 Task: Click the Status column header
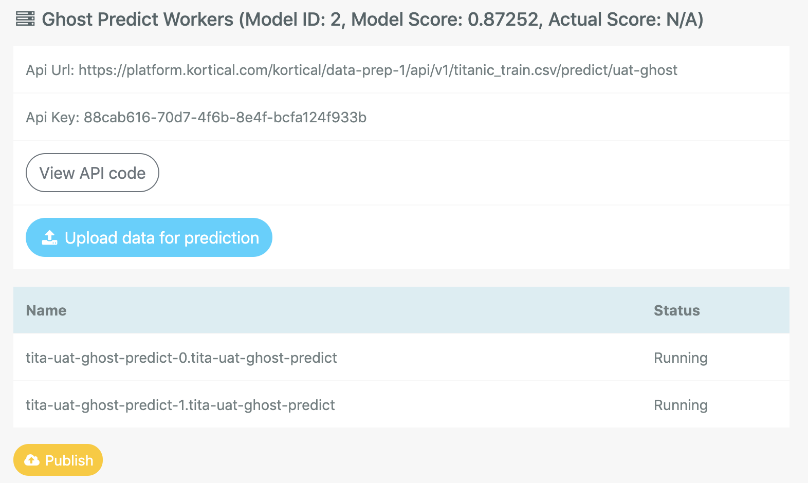[676, 310]
